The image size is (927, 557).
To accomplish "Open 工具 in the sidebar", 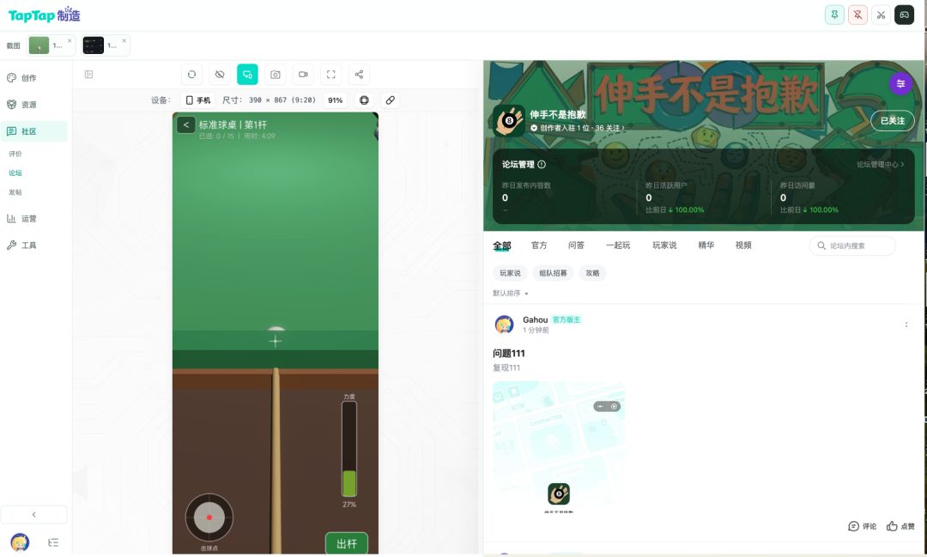I will 33,245.
